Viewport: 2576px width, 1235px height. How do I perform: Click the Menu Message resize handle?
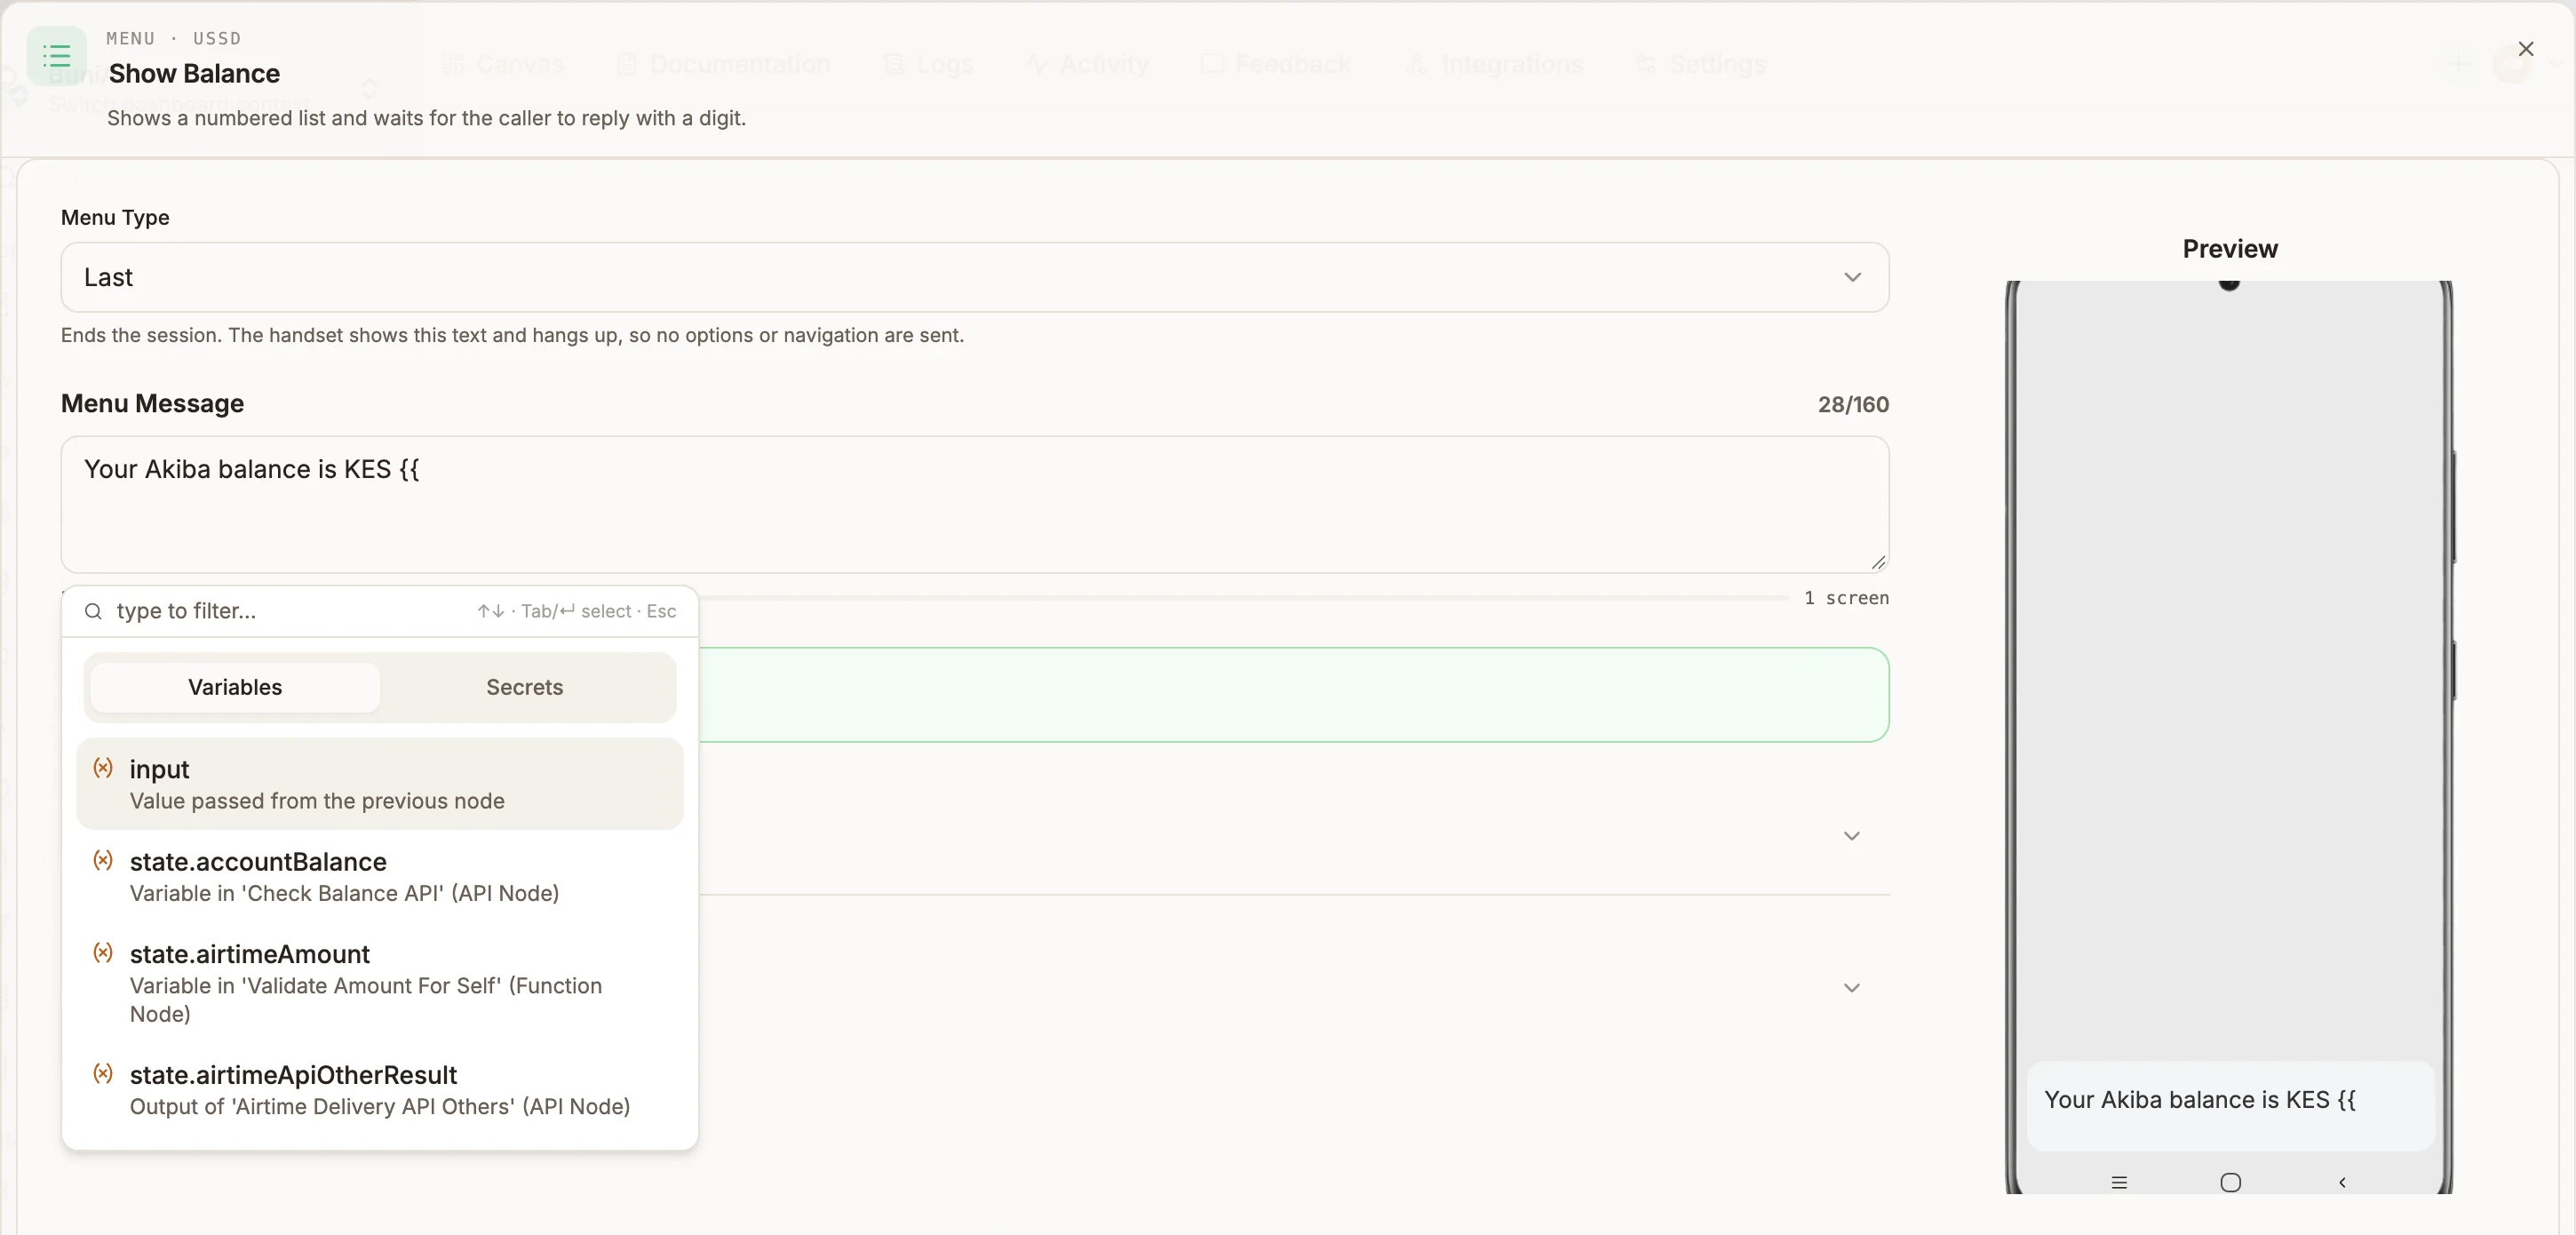pyautogui.click(x=1877, y=562)
